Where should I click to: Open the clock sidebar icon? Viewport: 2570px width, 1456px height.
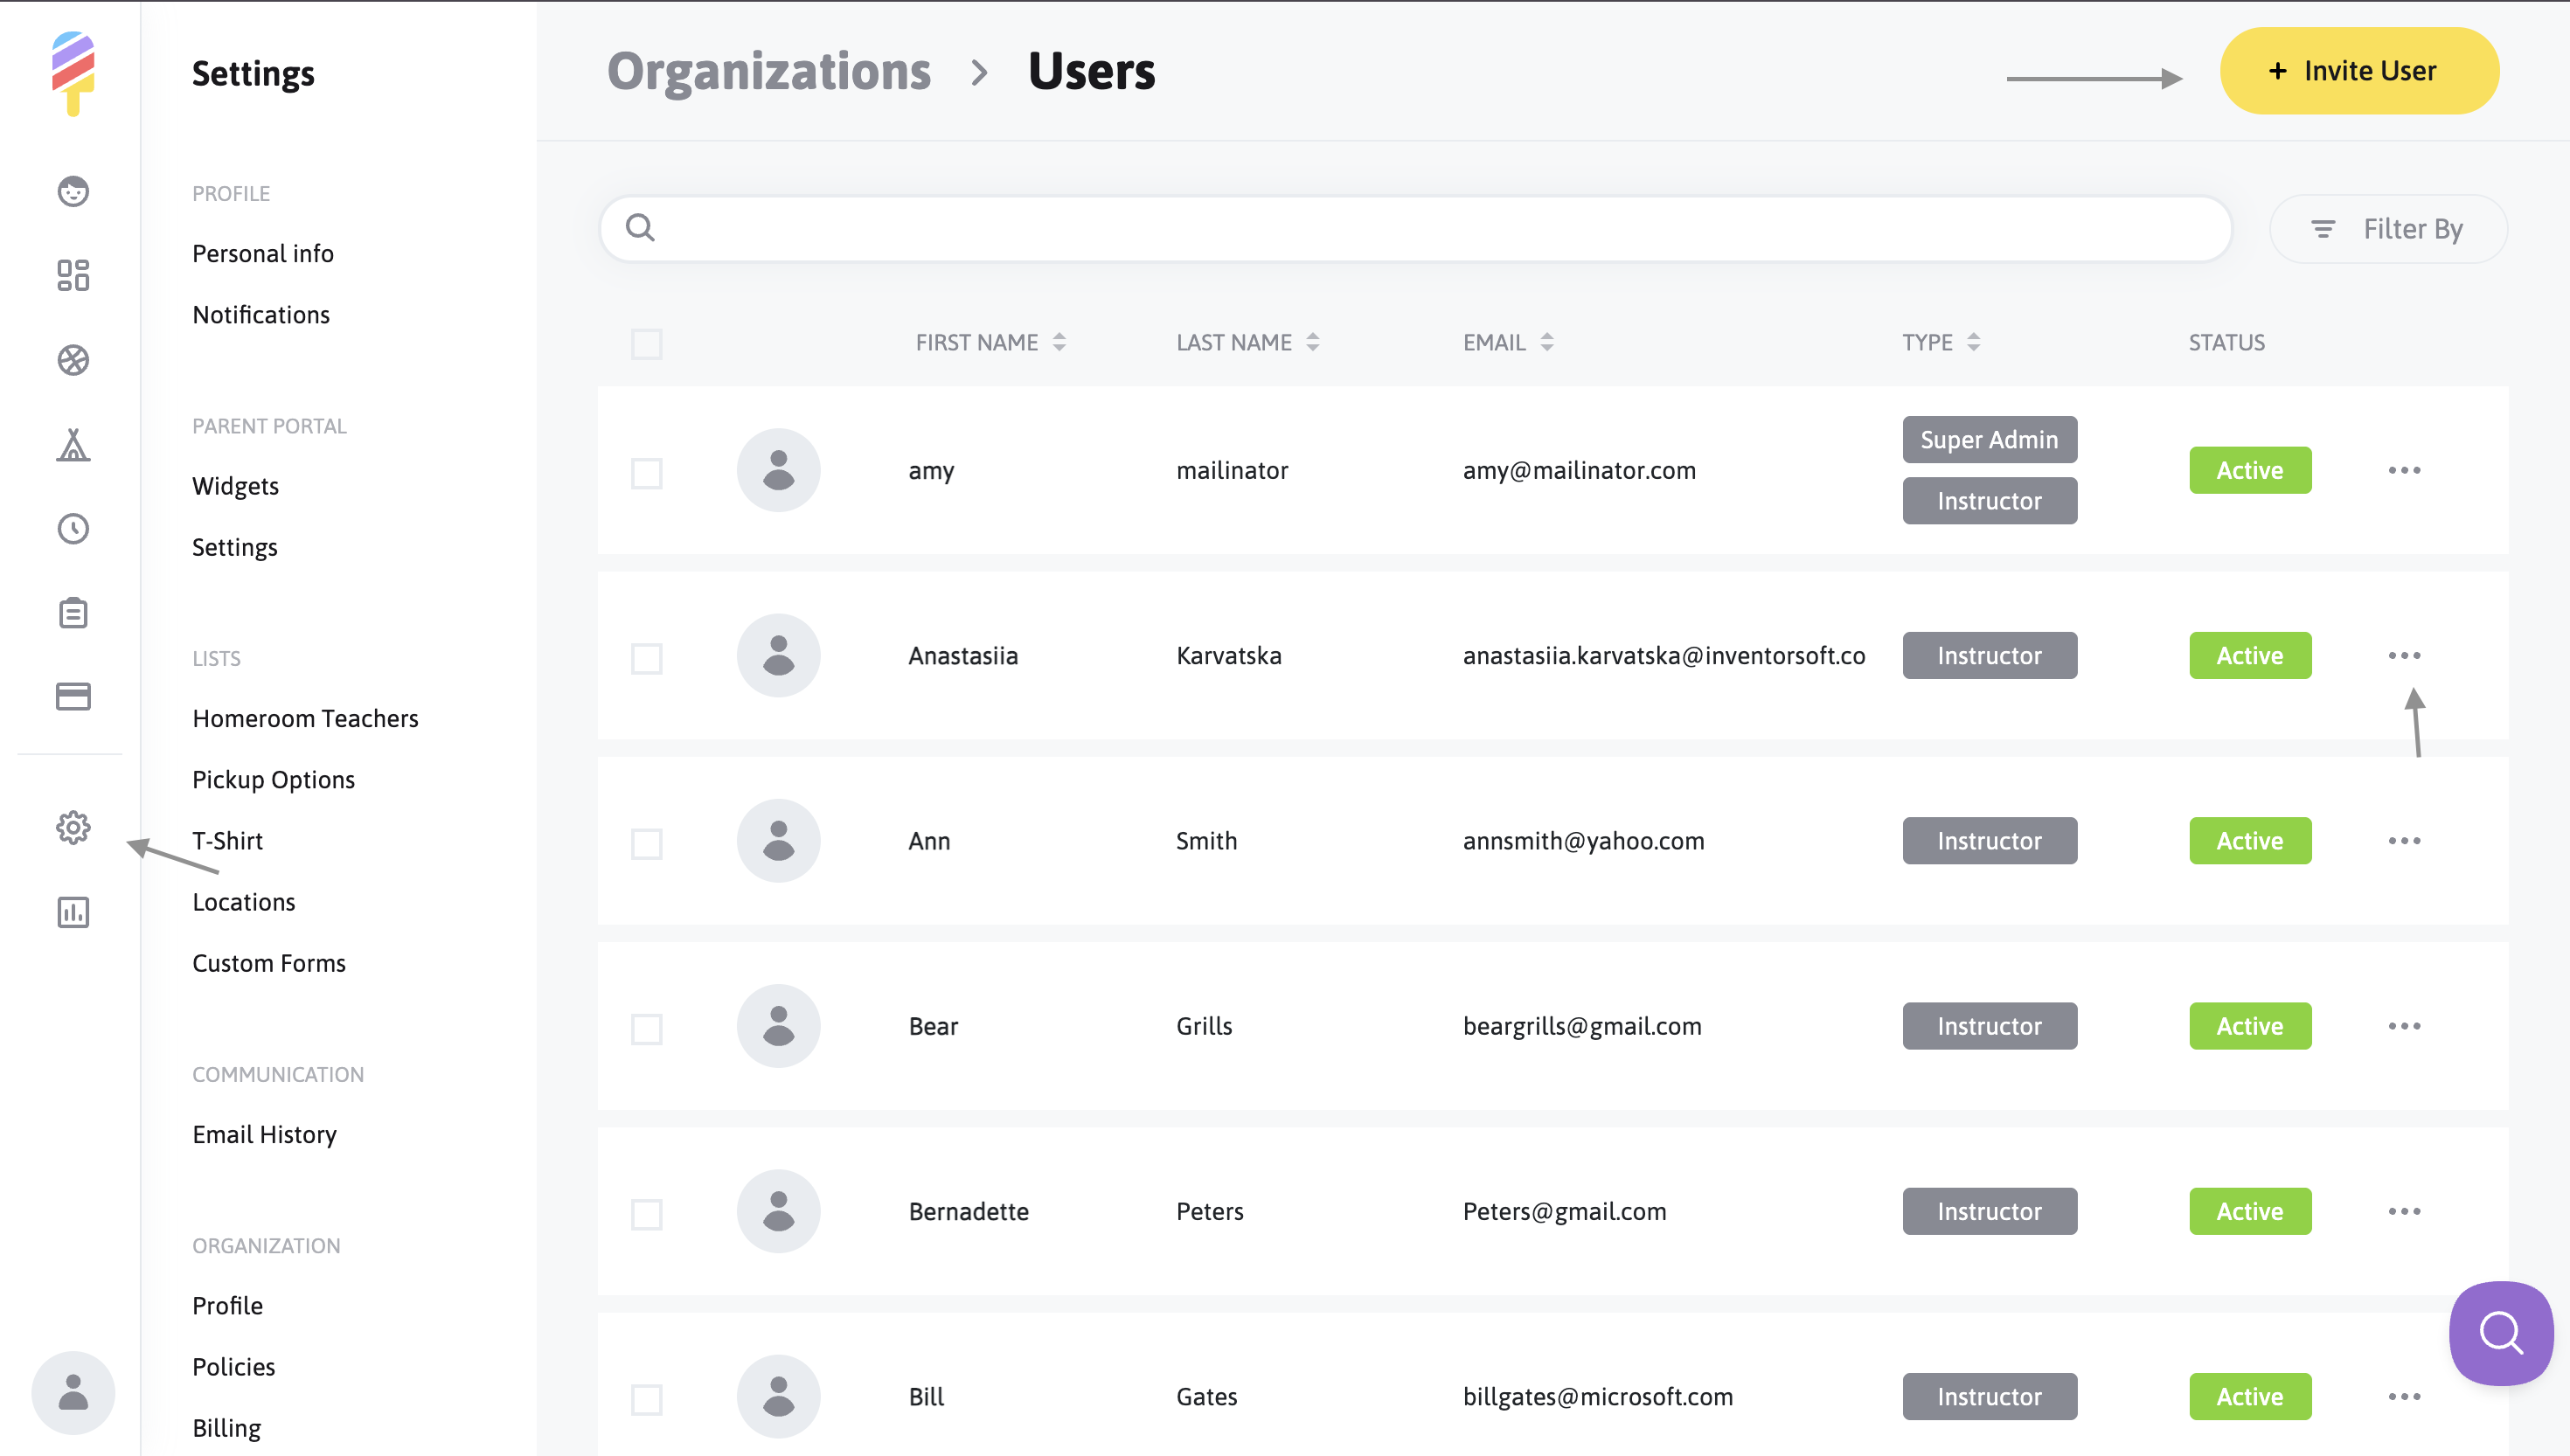point(73,529)
